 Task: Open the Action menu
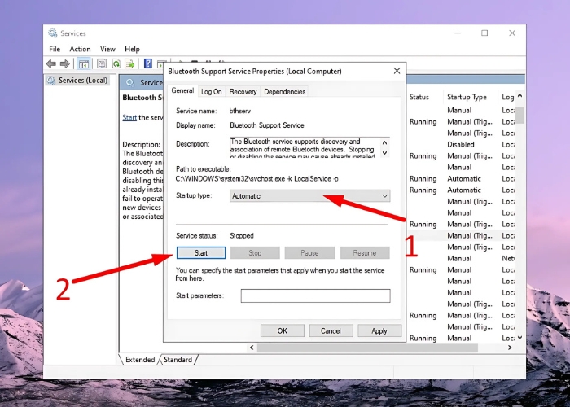[x=80, y=49]
